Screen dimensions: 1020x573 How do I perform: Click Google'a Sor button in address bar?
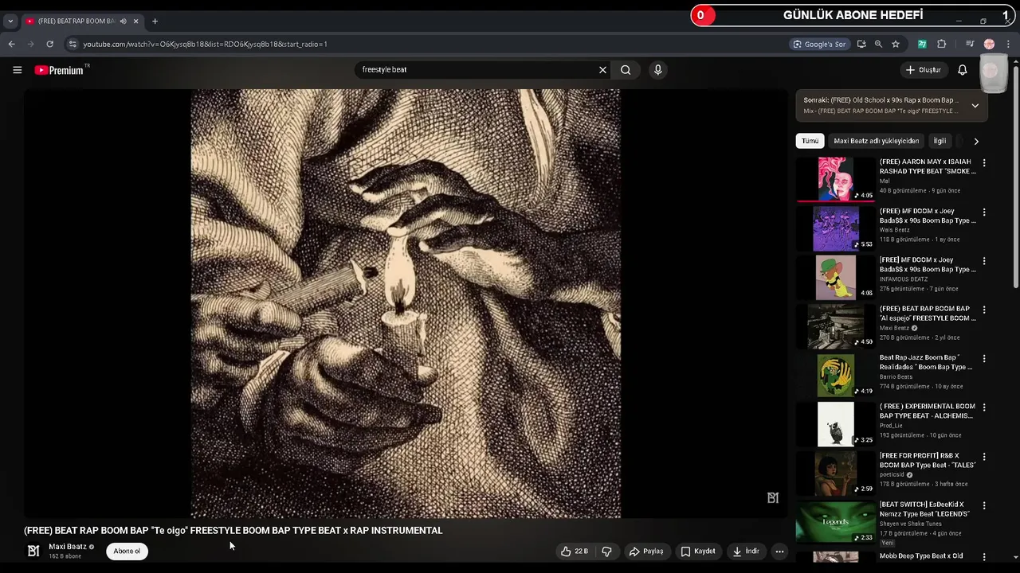pyautogui.click(x=819, y=44)
